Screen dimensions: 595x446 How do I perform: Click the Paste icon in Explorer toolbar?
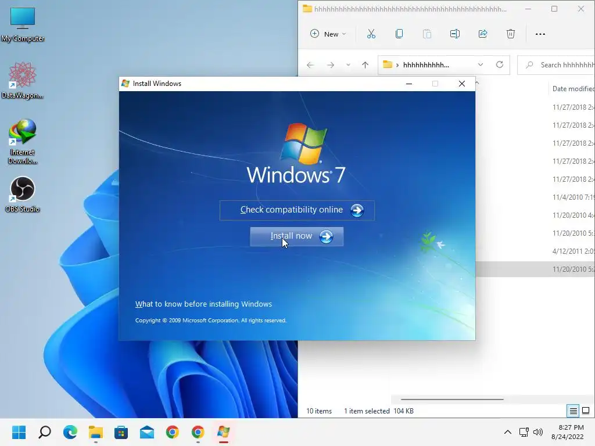427,34
